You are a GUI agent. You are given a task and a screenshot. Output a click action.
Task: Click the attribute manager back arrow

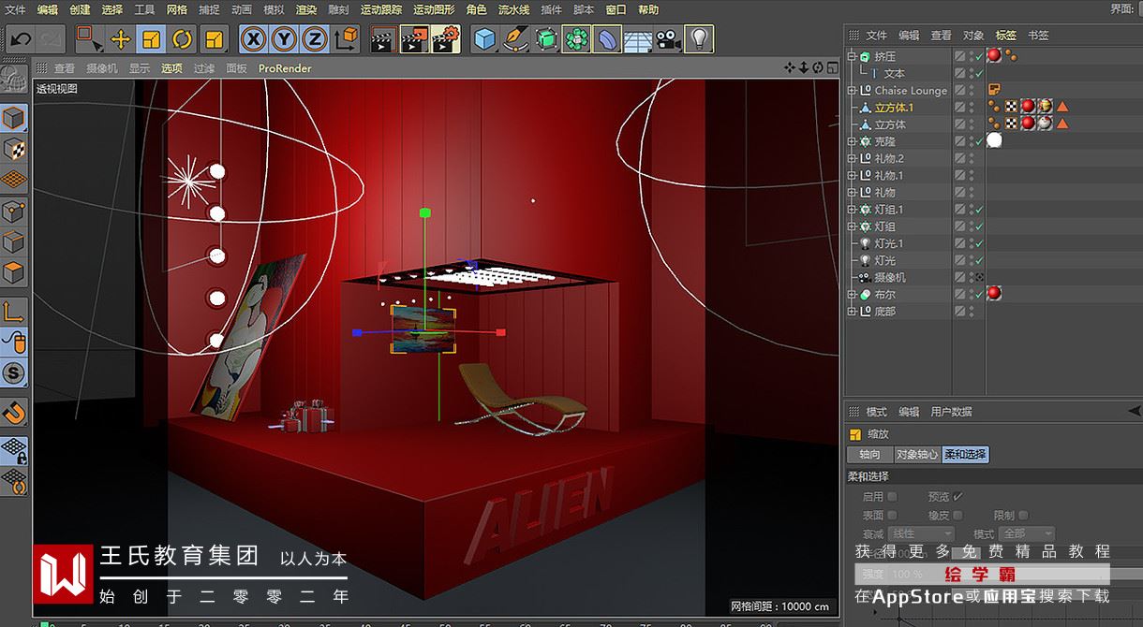pyautogui.click(x=1136, y=411)
